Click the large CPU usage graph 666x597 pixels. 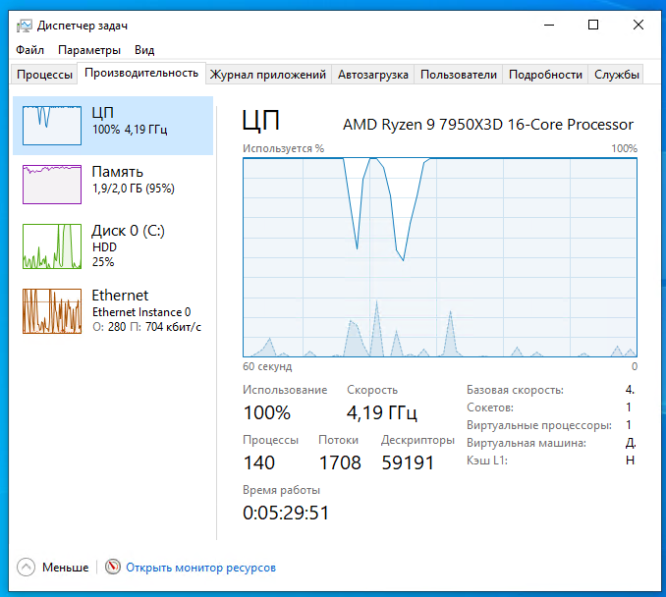440,257
